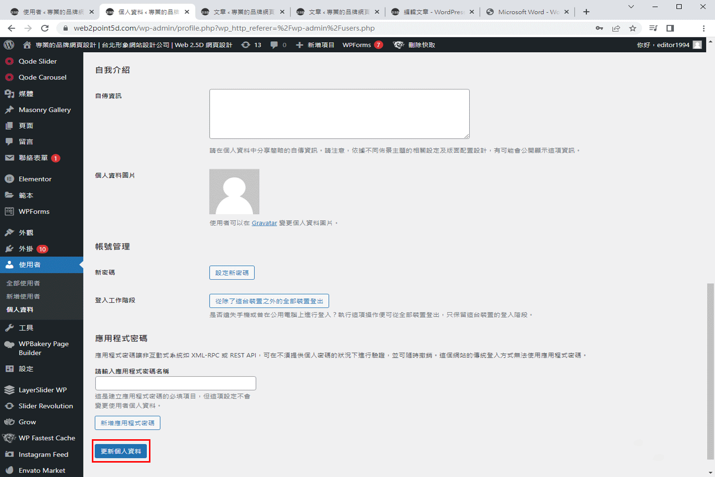Open Chrome's three-dot menu
Screen dimensions: 715x477
click(704, 28)
